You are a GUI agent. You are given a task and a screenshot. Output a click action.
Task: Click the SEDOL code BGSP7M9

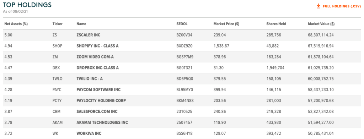[x=185, y=57]
